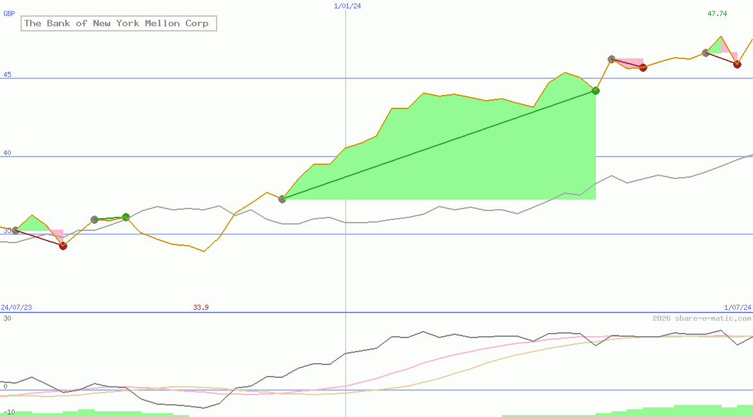
Task: Click the 30 indicator axis label
Action: pos(7,318)
